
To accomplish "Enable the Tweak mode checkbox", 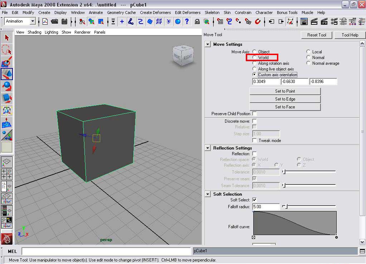I will pyautogui.click(x=254, y=141).
